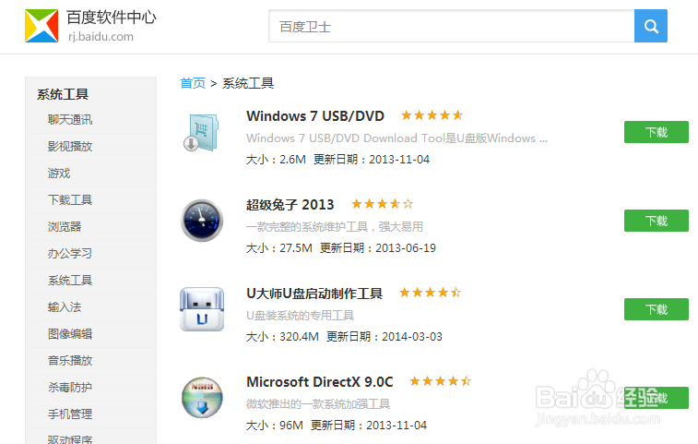Select 杀毒防护 category in sidebar
This screenshot has height=444, width=698.
click(70, 387)
